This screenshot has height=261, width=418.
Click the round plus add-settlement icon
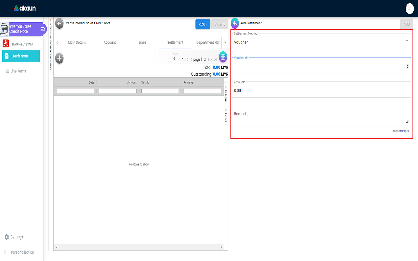click(59, 58)
